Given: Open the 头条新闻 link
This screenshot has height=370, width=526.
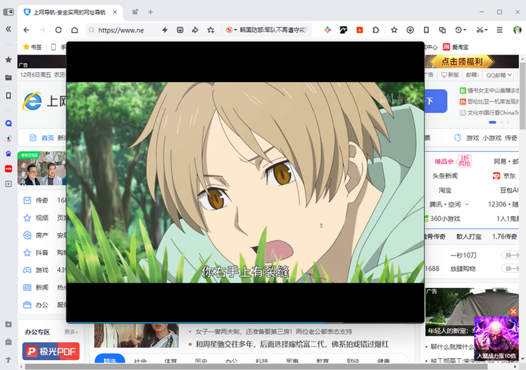Looking at the screenshot, I should pyautogui.click(x=445, y=176).
